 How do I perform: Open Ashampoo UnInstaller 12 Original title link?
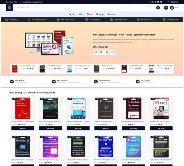coord(22,160)
